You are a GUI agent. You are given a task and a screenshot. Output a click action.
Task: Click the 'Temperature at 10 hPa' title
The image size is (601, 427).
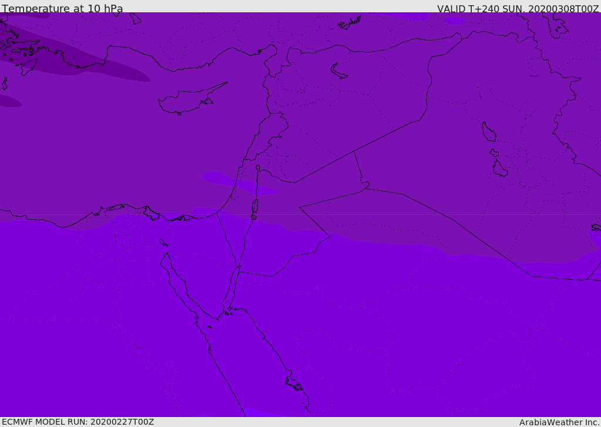pyautogui.click(x=62, y=9)
